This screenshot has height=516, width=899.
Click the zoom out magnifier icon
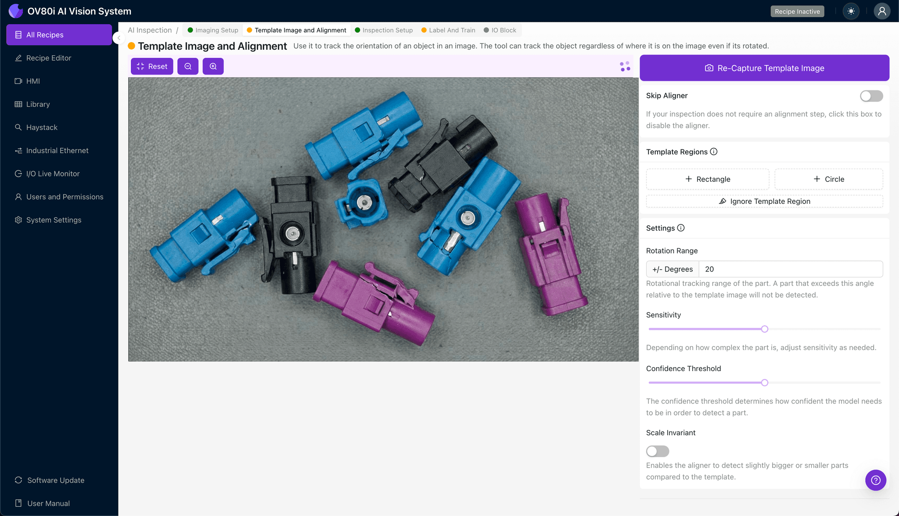tap(188, 66)
